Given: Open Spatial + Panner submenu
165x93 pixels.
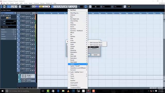Looking at the screenshot, I should coord(78,66).
